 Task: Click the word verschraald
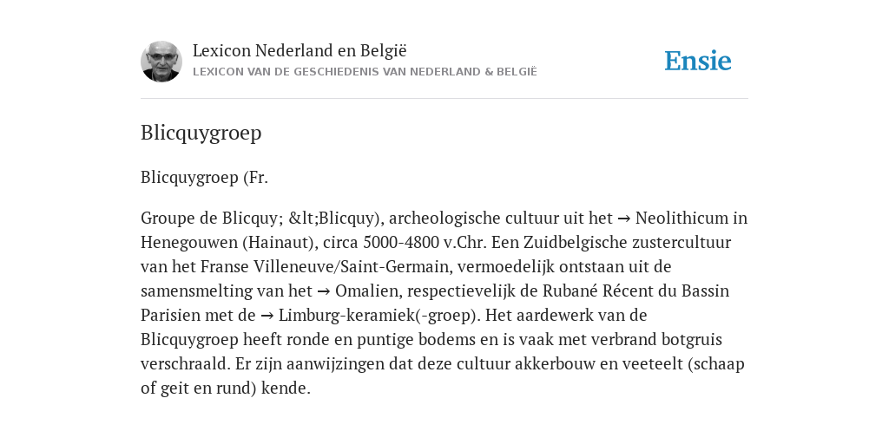[186, 363]
